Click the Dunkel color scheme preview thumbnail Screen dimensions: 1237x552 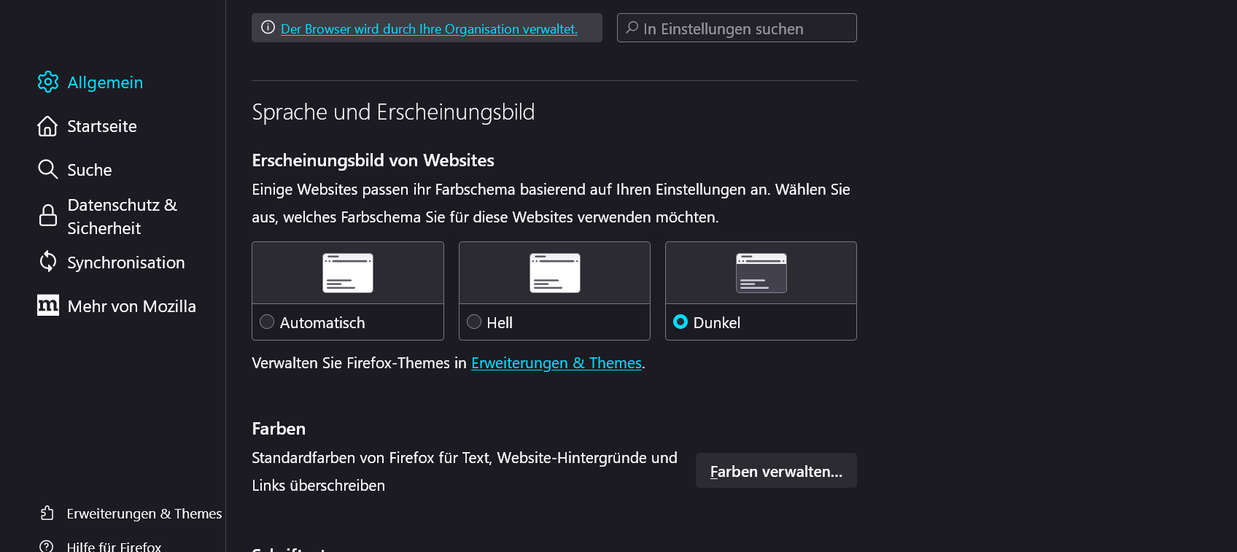(761, 273)
